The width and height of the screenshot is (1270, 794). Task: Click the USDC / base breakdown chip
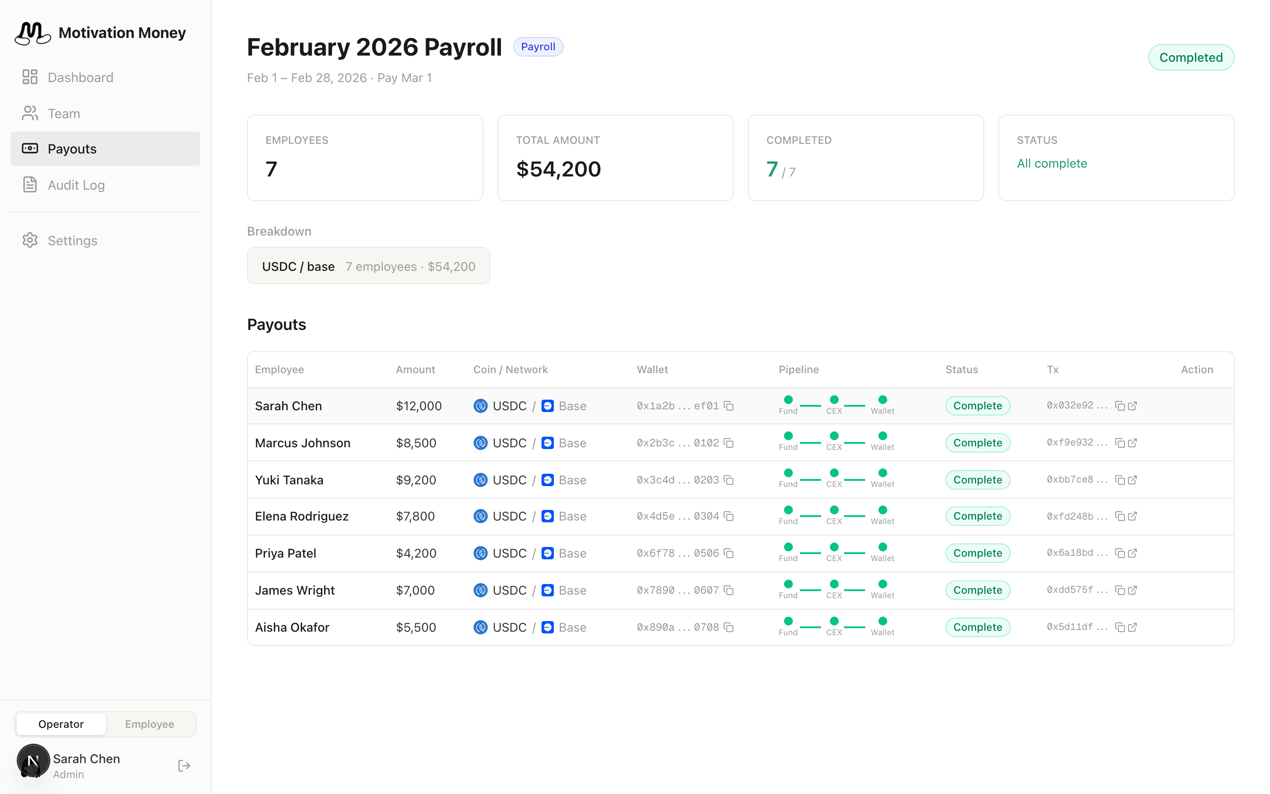[x=368, y=266]
